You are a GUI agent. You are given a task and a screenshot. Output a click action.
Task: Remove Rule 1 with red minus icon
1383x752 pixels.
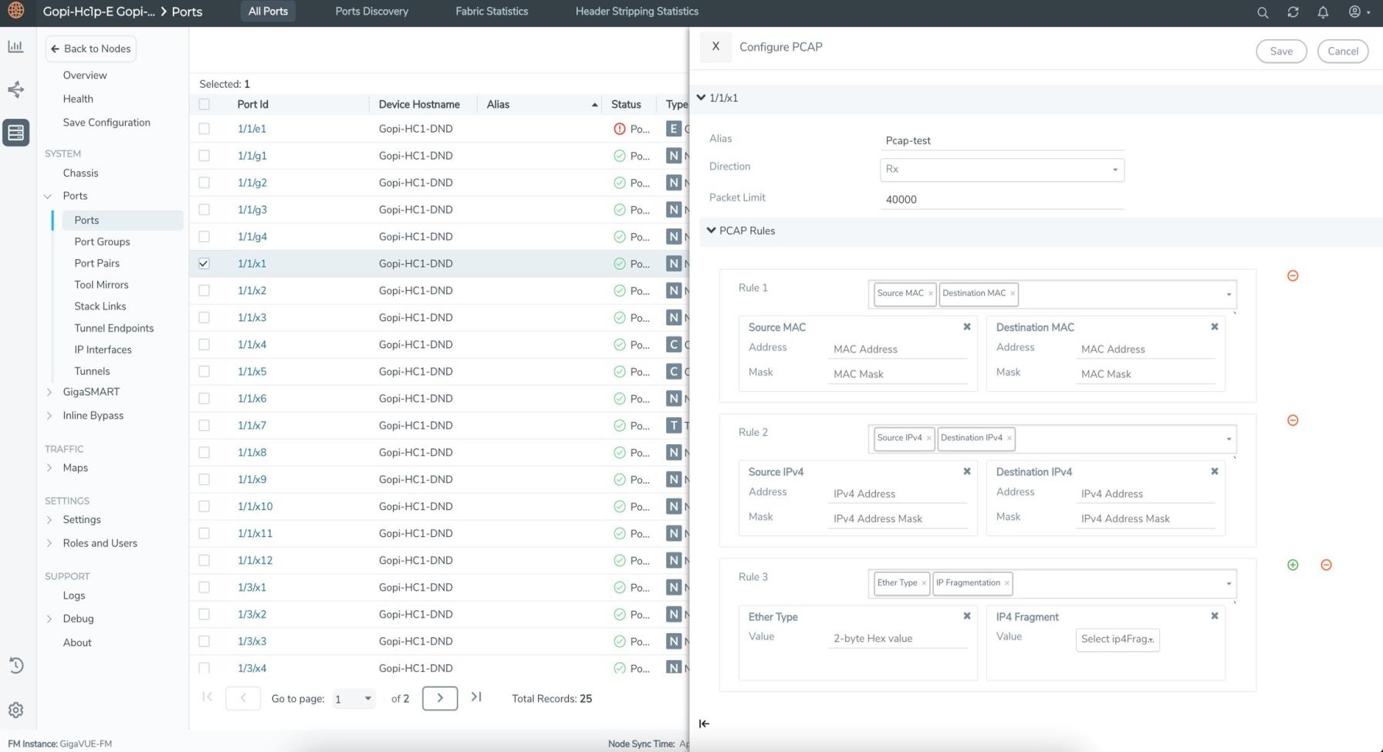(1293, 276)
